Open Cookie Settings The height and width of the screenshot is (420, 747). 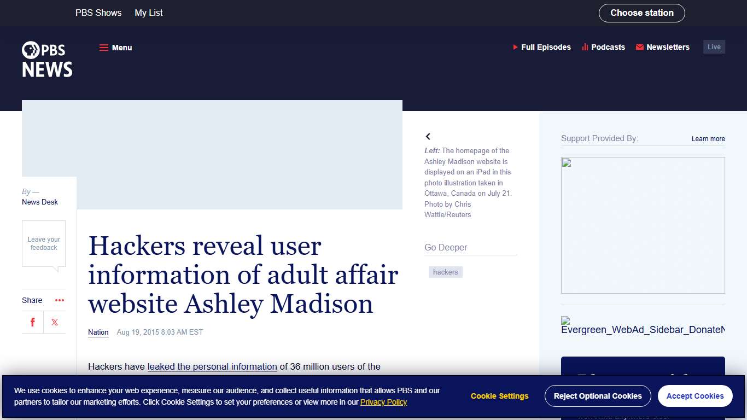(499, 395)
